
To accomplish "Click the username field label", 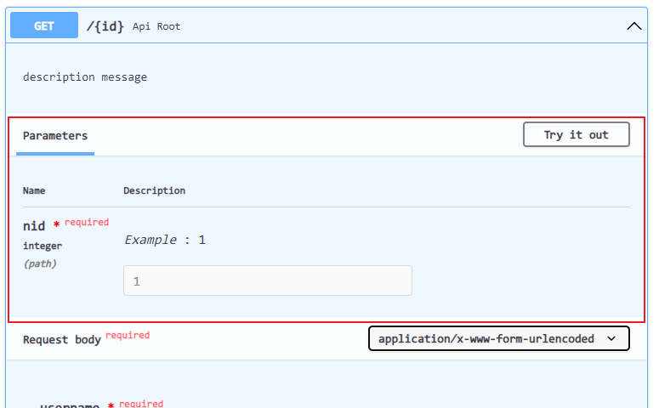I will (x=70, y=405).
